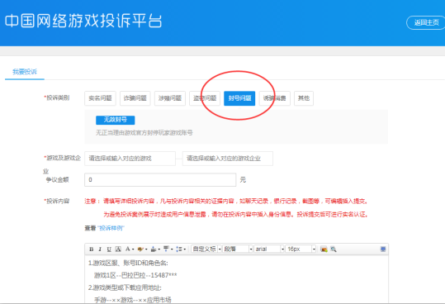Insert an image via the editor toolbar
The image size is (445, 304).
(x=324, y=249)
